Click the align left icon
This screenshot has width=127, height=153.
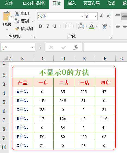click(x=118, y=26)
